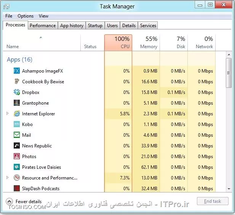Screen dimensions: 235x215
Task: Click the 5.8% CPU value
Action: [x=125, y=114]
